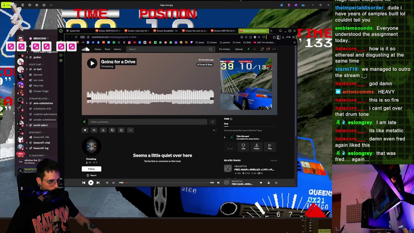Seek in the bottom player progress bar
414x233 pixels.
pyautogui.click(x=167, y=183)
